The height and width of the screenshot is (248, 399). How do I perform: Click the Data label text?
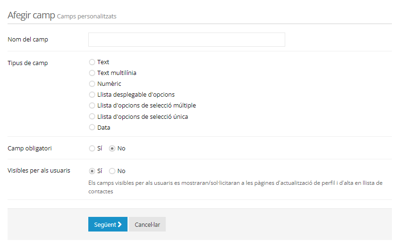coord(104,128)
